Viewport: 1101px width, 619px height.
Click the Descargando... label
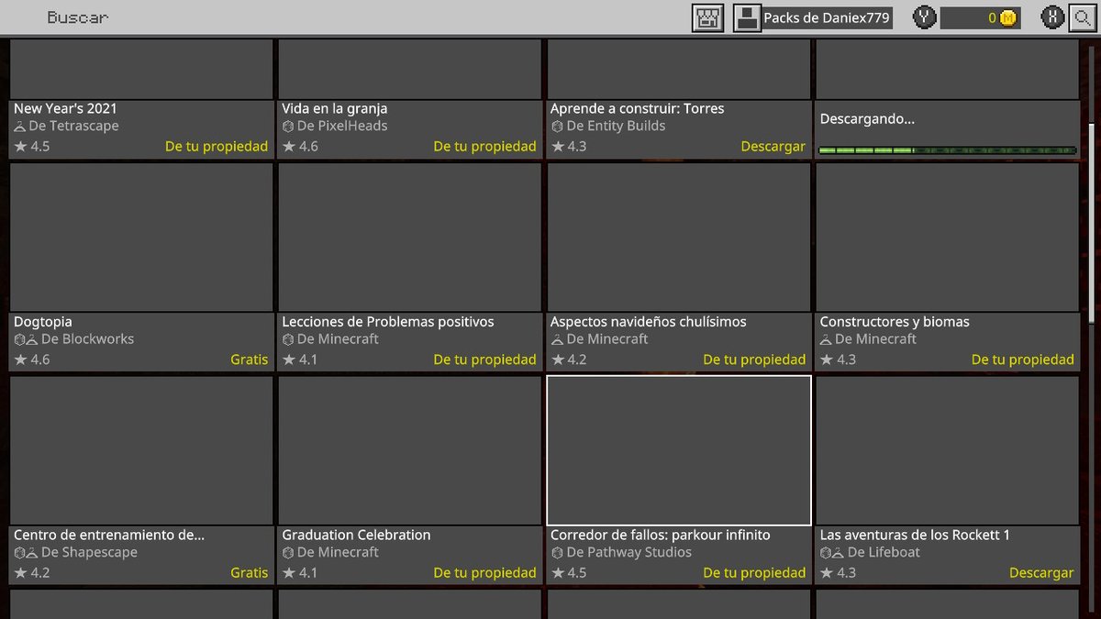tap(867, 118)
